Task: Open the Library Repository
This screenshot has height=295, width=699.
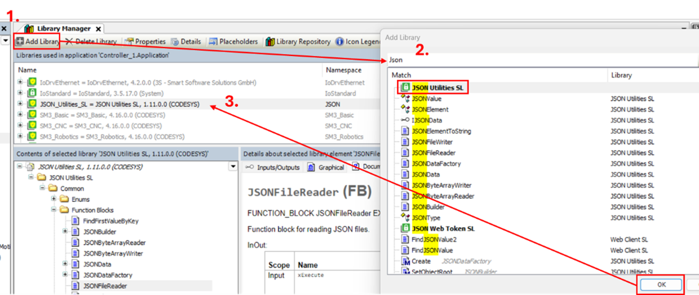Action: (270, 42)
